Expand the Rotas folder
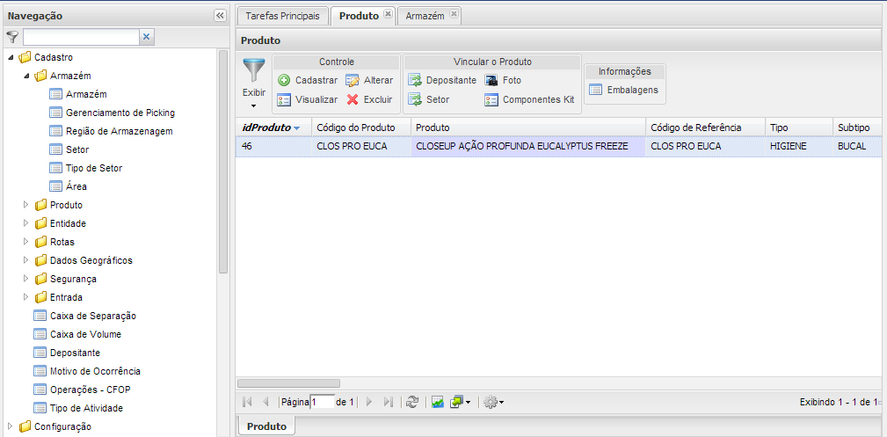The image size is (887, 437). [x=25, y=242]
